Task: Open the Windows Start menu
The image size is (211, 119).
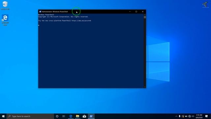Action: [3, 116]
